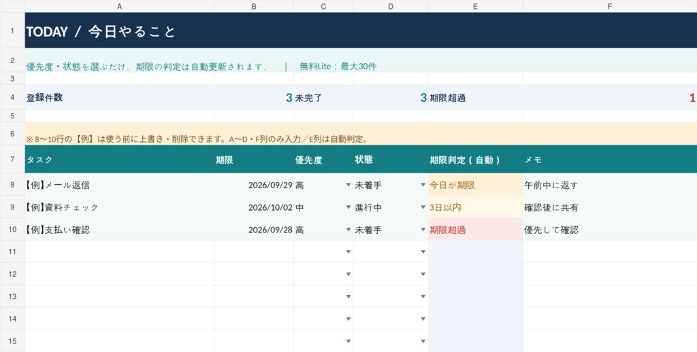Click the 優先度 column heading cell
The width and height of the screenshot is (697, 352).
[323, 159]
